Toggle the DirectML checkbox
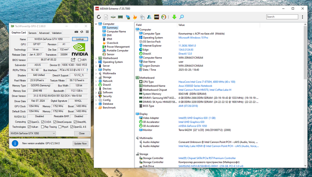The width and height of the screenshot is (312, 177). click(75, 122)
